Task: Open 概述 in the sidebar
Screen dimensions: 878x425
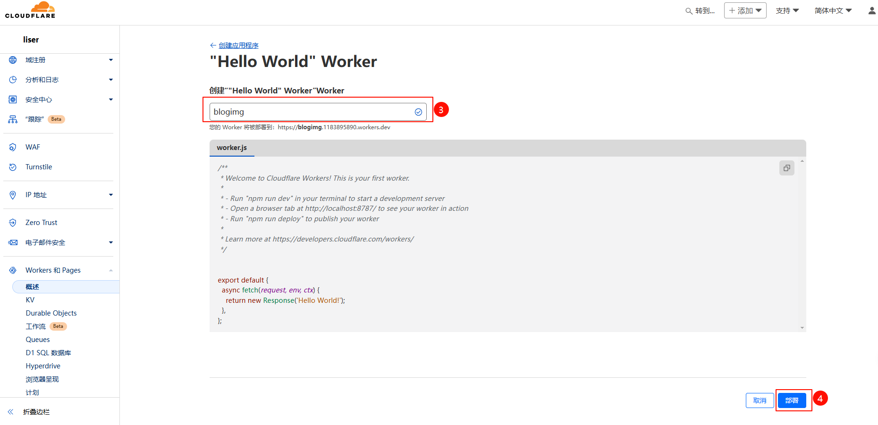Action: click(x=66, y=287)
